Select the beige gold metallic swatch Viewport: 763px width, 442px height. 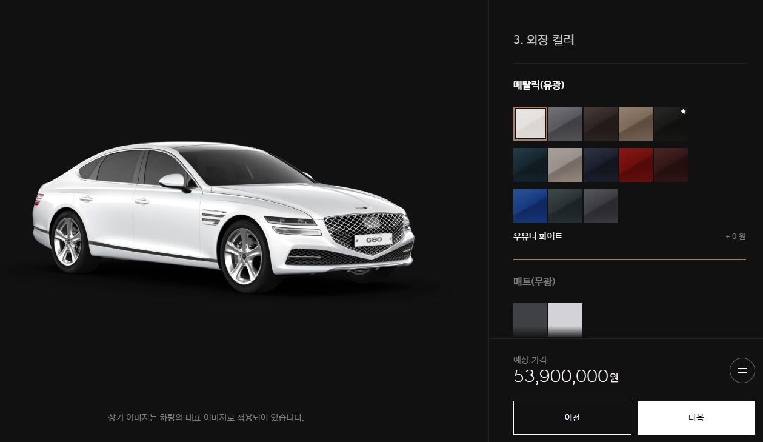coord(636,124)
